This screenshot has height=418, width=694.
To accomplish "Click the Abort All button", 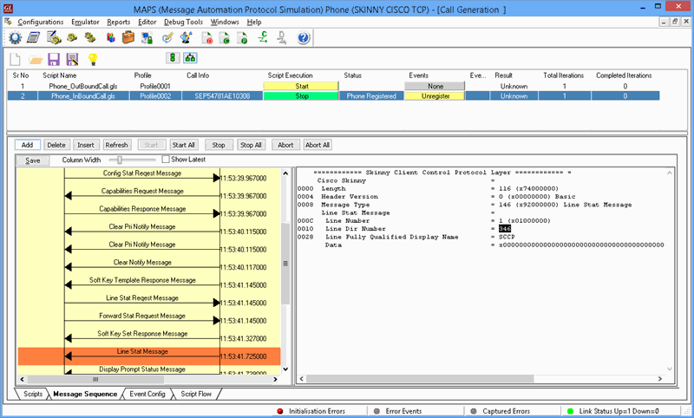I will (x=318, y=145).
